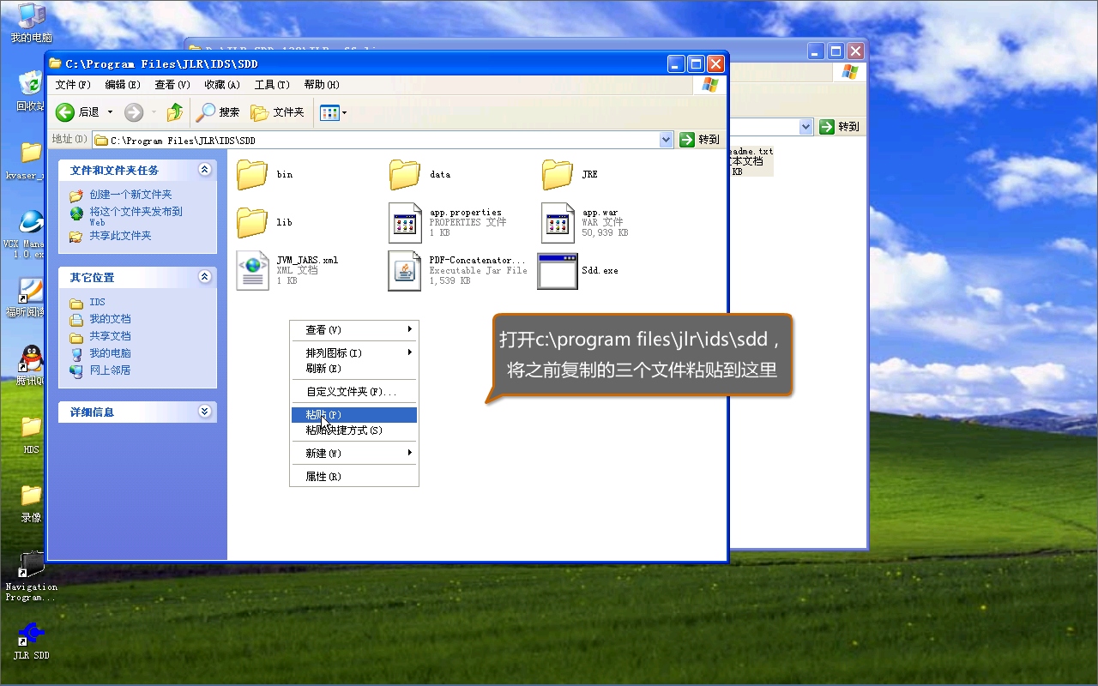The image size is (1098, 686).
Task: Collapse the 文件和文件夹任务 panel
Action: 204,170
